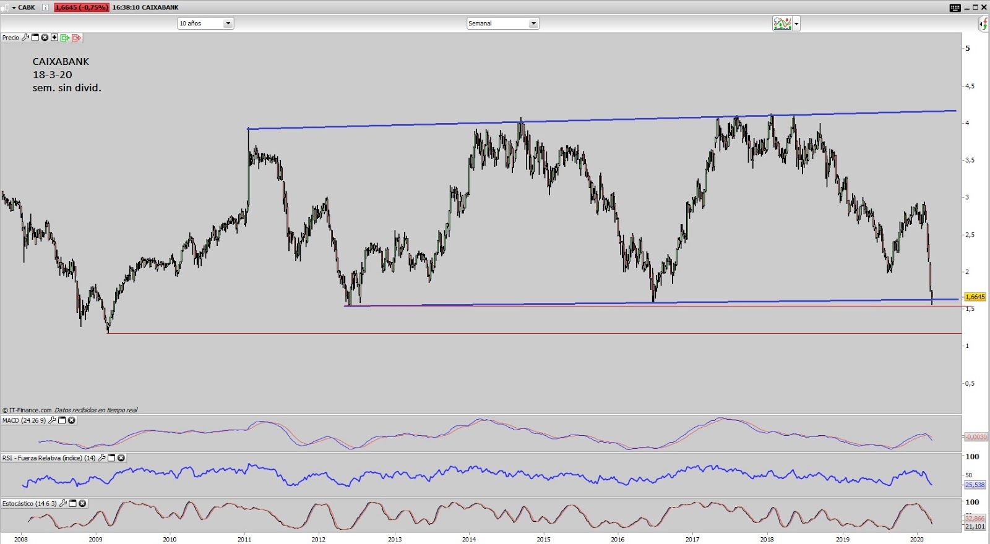Close the MACD indicator panel
Image resolution: width=990 pixels, height=544 pixels.
[x=72, y=420]
